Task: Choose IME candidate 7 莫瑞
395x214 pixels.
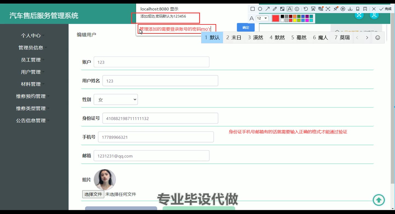Action: point(342,37)
